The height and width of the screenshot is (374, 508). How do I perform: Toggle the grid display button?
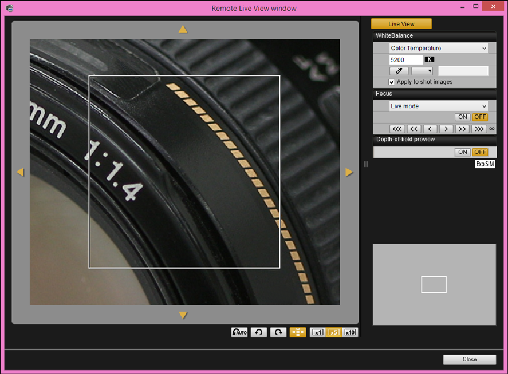(298, 332)
